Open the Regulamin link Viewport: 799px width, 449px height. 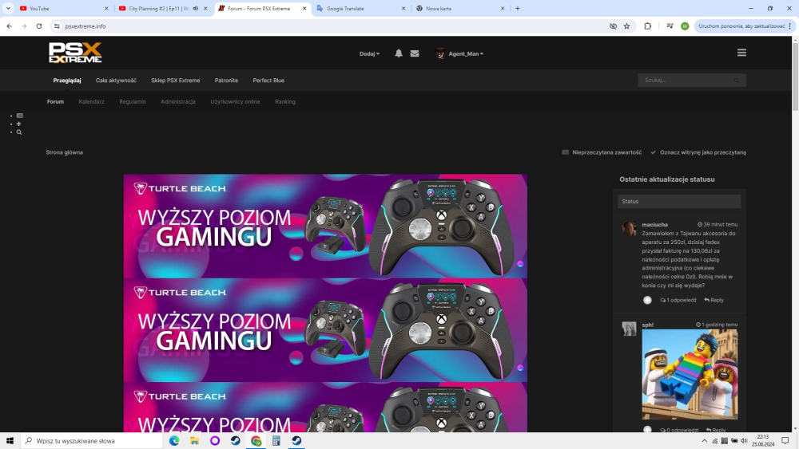click(x=133, y=102)
